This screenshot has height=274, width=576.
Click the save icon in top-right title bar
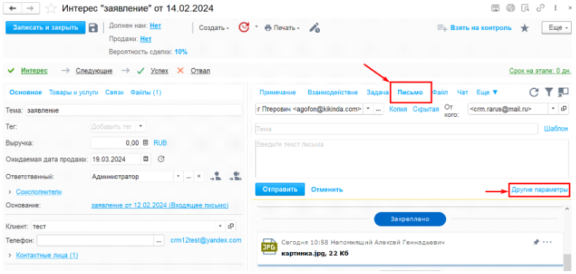[495, 8]
